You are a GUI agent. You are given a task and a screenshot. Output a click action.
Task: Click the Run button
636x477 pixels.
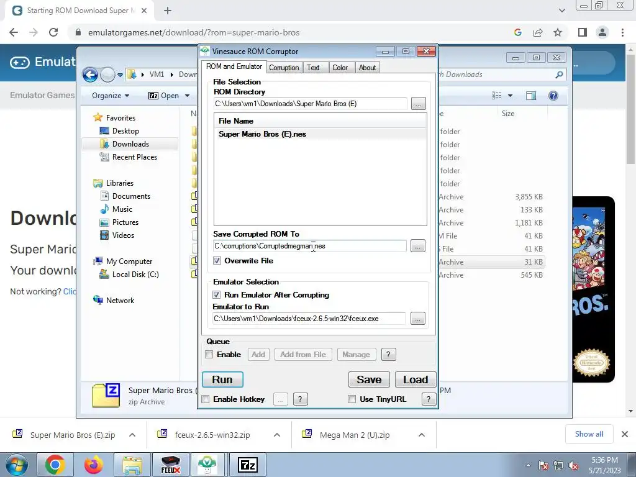pyautogui.click(x=222, y=379)
